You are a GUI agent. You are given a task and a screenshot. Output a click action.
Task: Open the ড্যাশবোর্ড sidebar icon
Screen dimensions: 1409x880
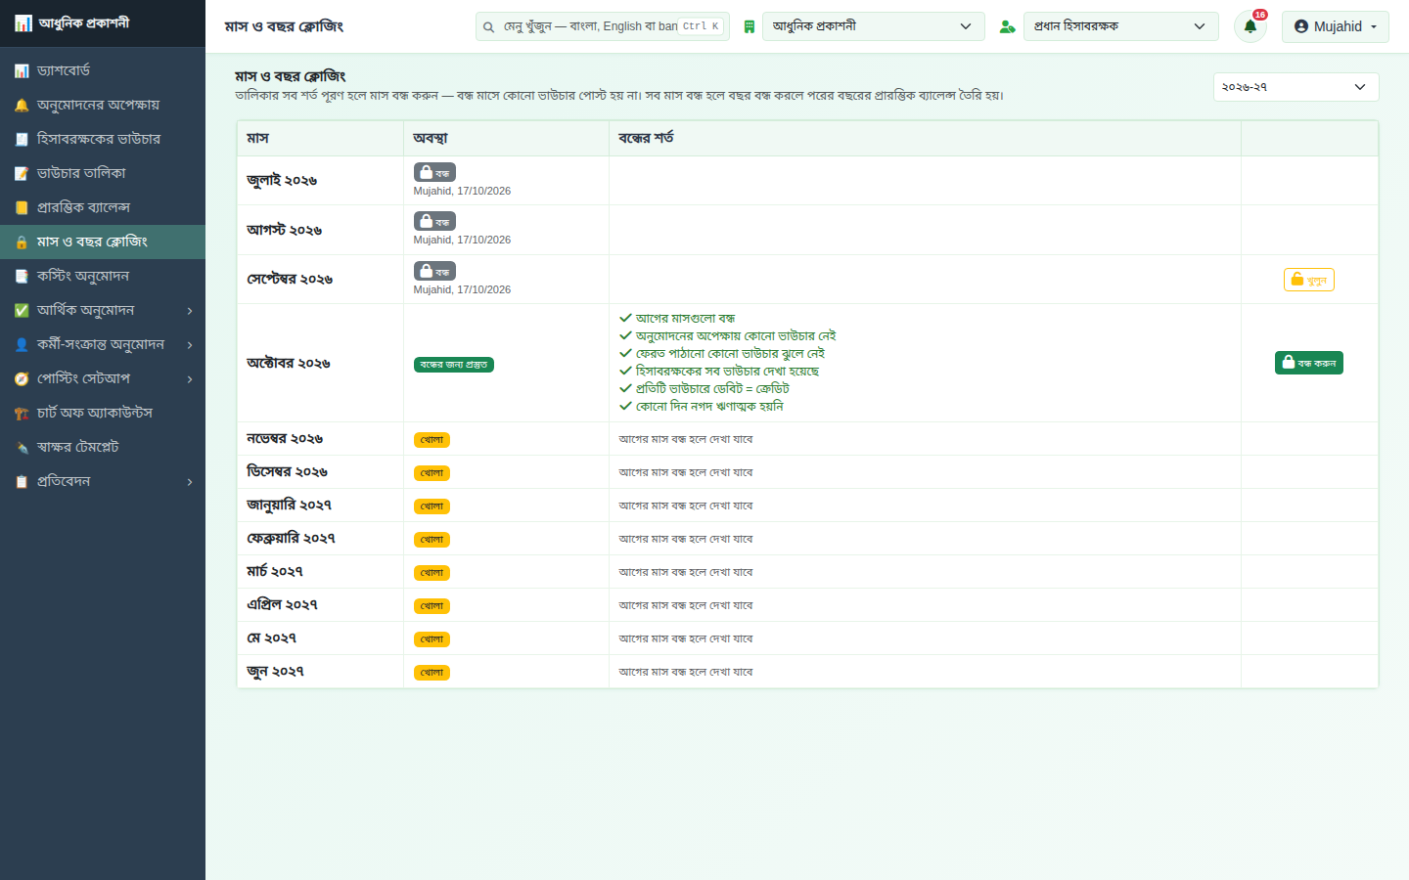(x=22, y=71)
